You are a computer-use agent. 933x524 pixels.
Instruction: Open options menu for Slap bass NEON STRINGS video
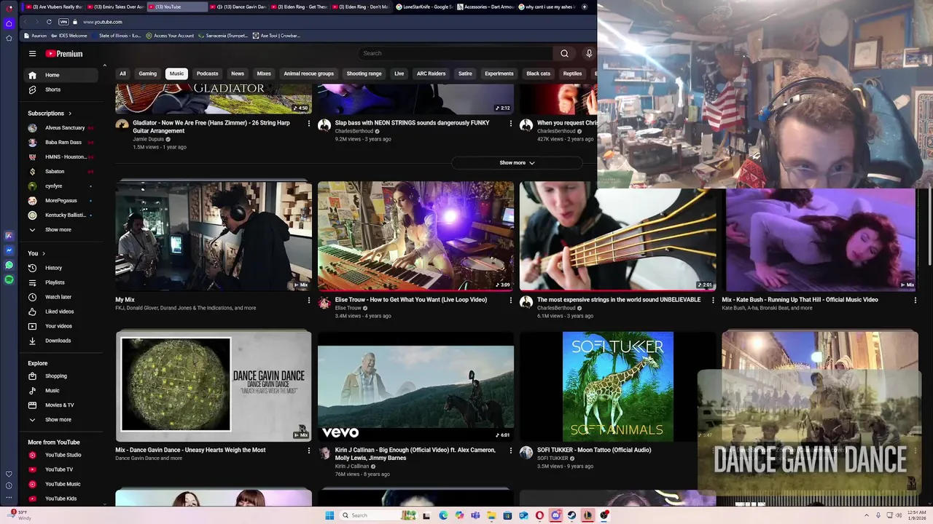click(511, 124)
